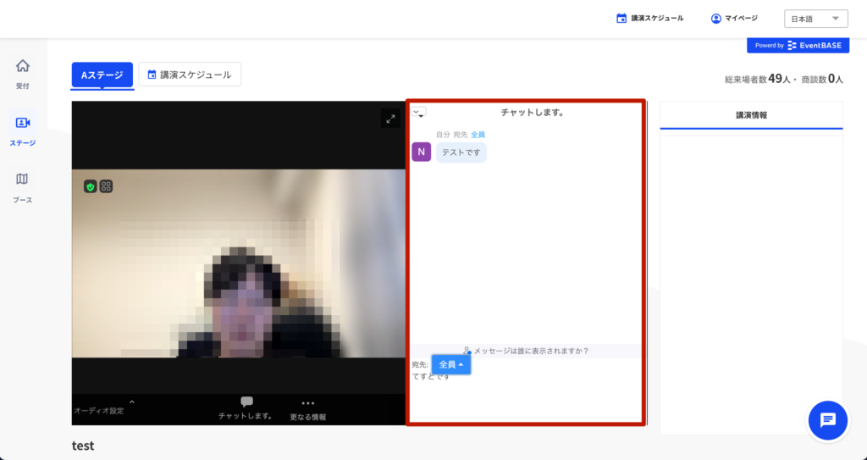The height and width of the screenshot is (460, 867).
Task: Select the 講演情報 tab
Action: [x=752, y=116]
